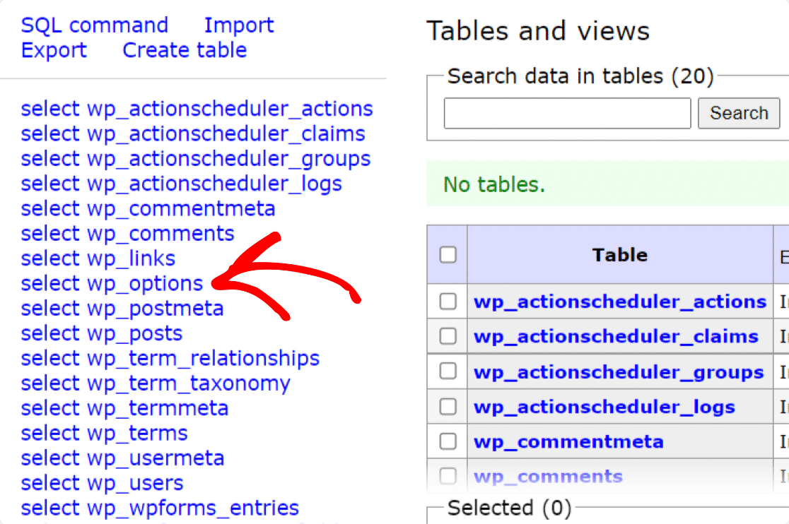This screenshot has width=789, height=524.
Task: Open wp_actionscheduler_claims in the tables grid
Action: [616, 337]
